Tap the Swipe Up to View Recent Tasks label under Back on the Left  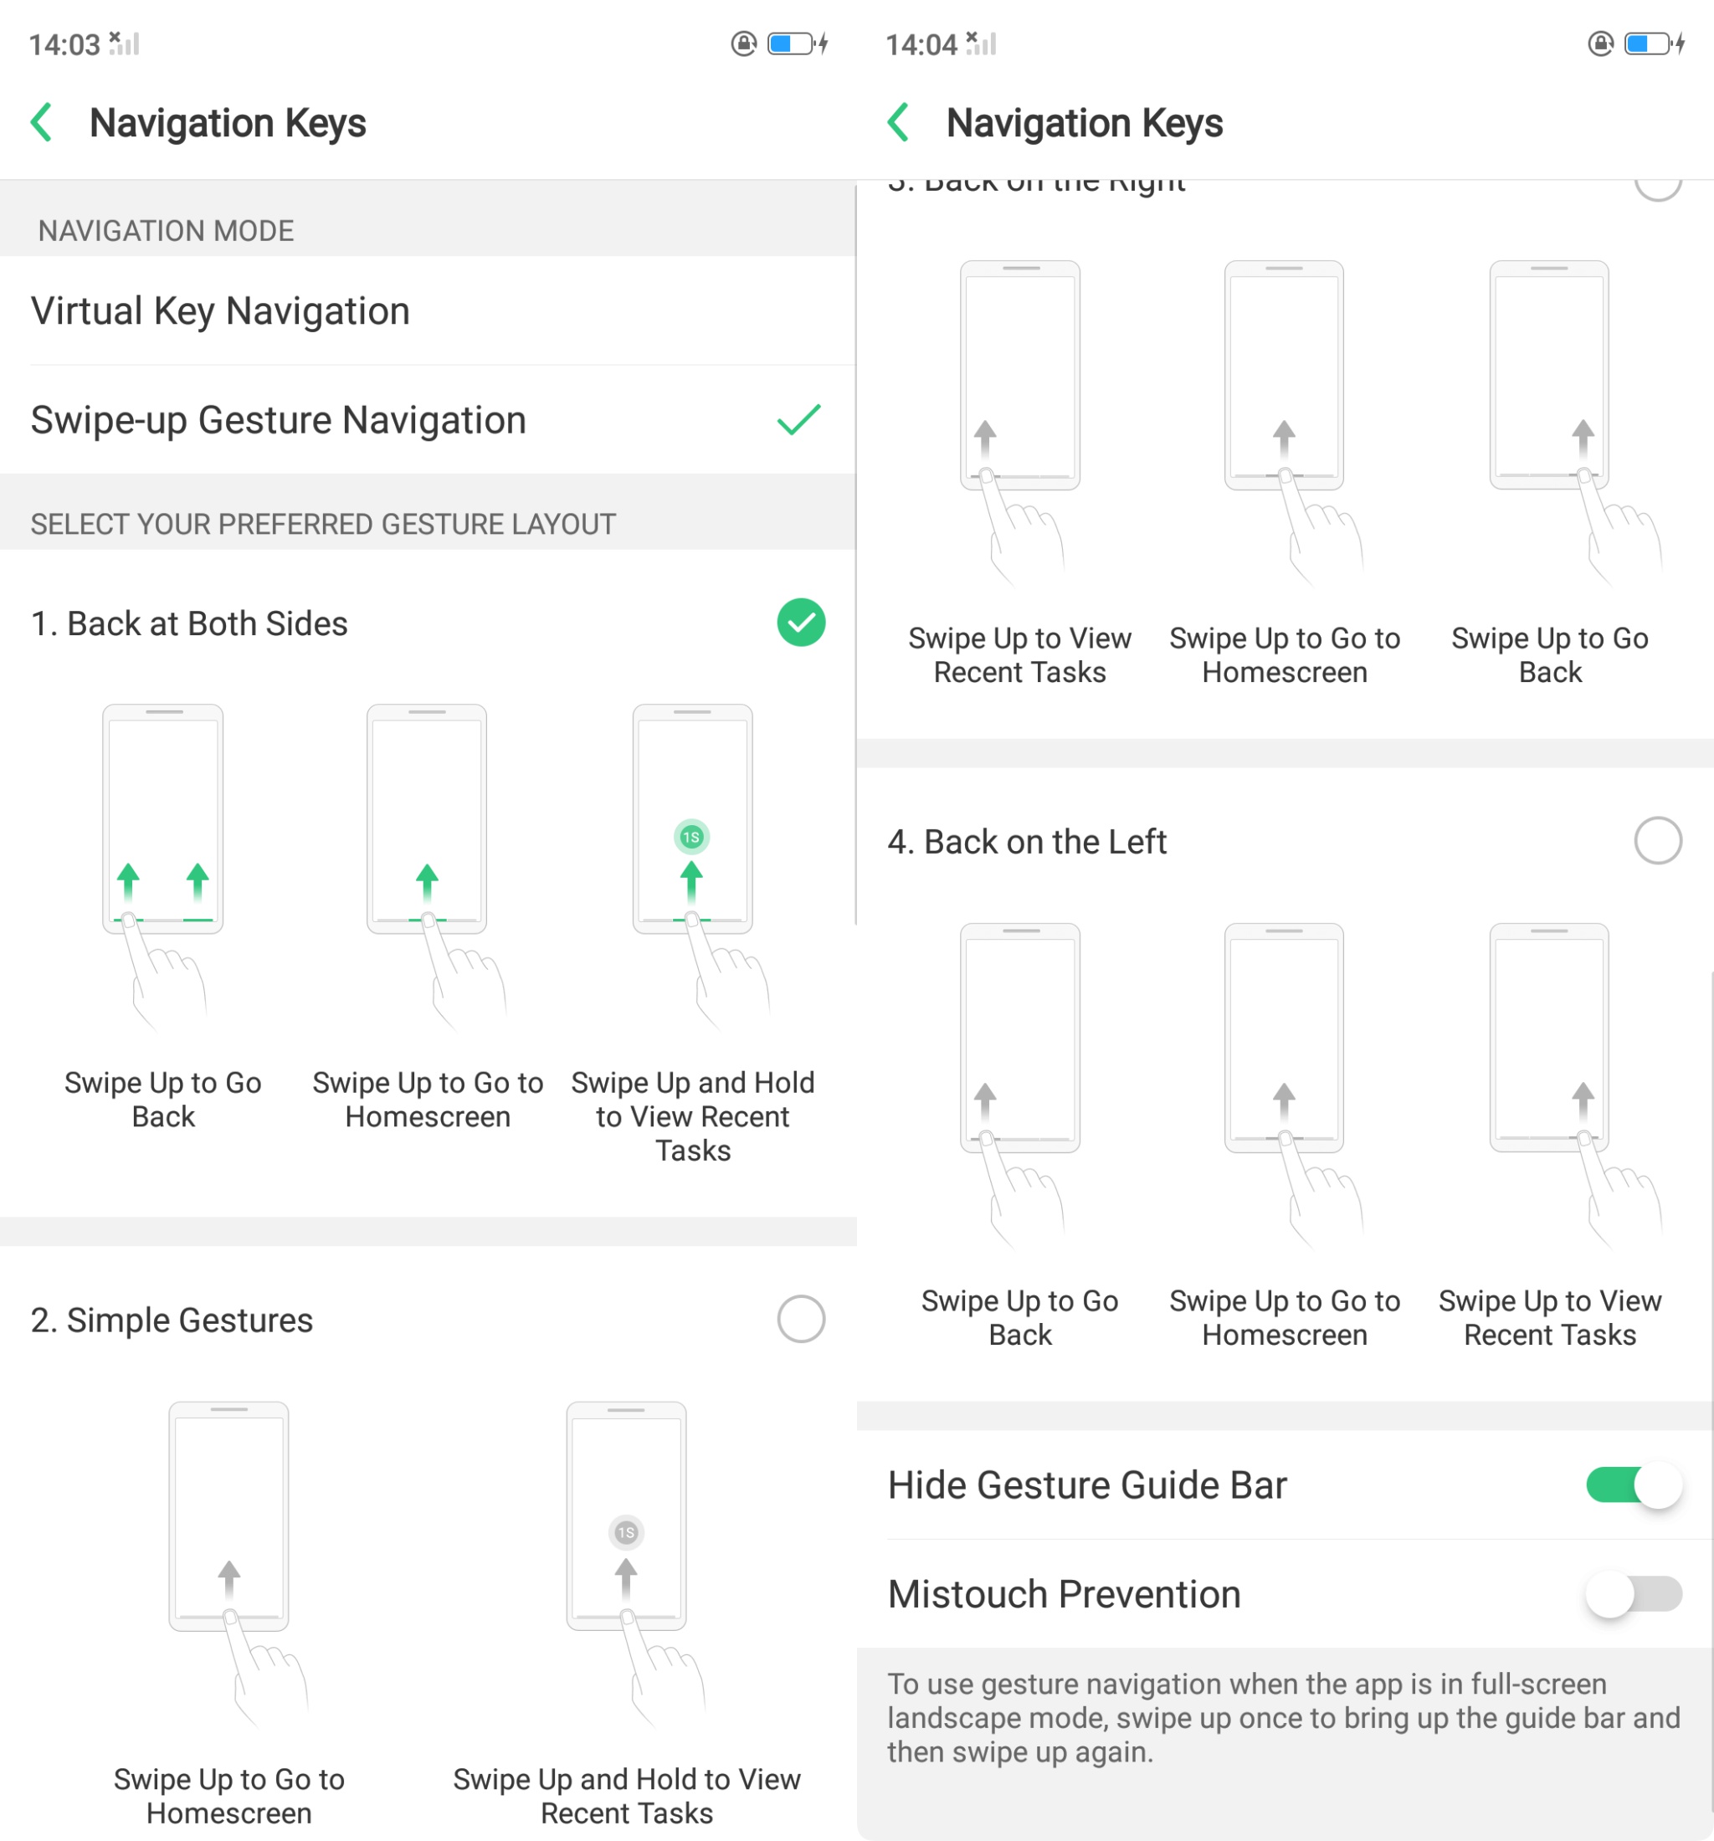pos(1550,1318)
